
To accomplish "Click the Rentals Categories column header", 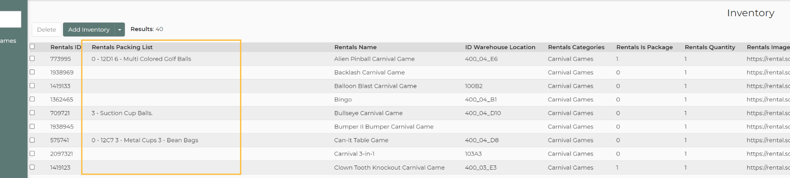I will [x=576, y=47].
